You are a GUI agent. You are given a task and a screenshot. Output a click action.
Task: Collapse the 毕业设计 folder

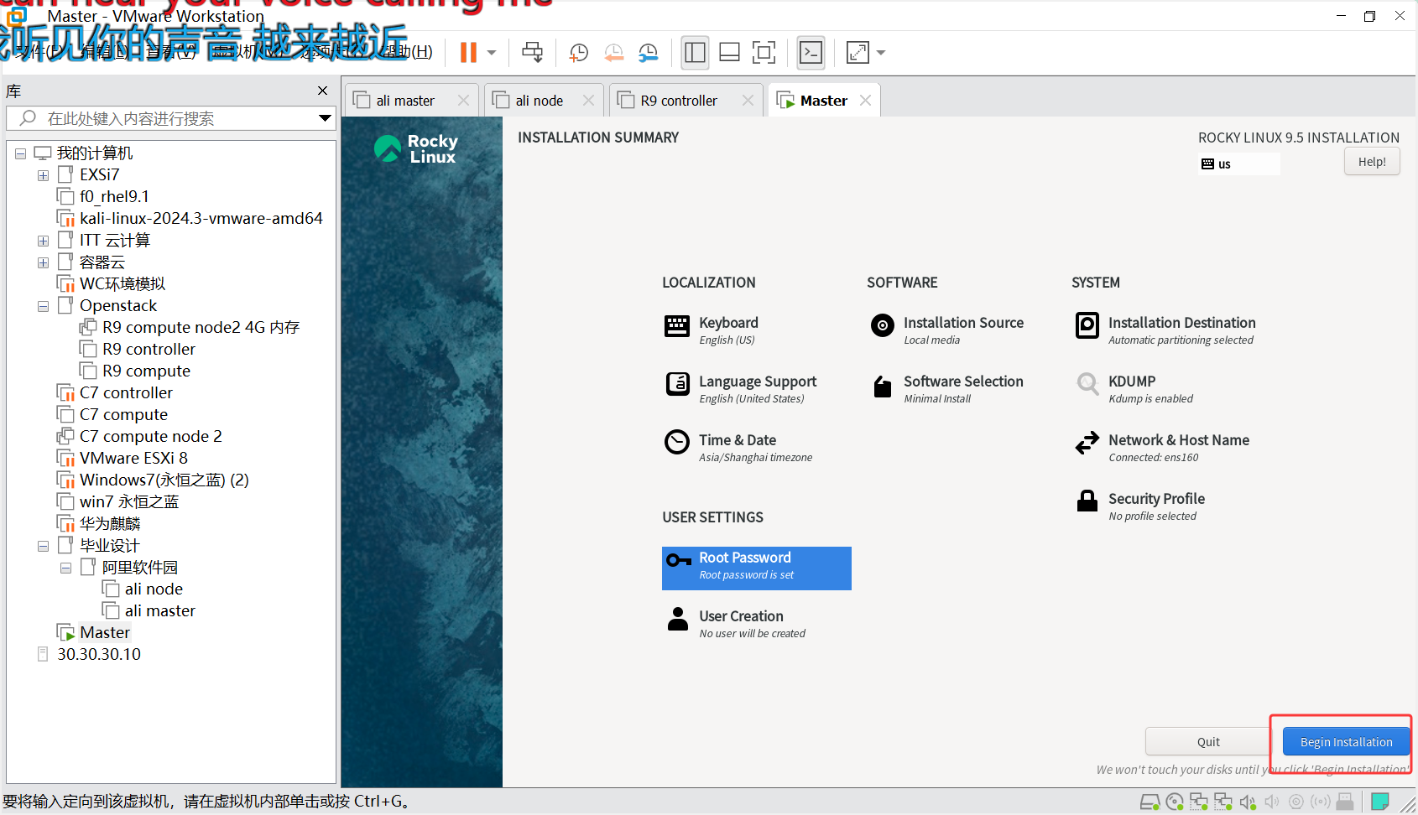coord(43,546)
